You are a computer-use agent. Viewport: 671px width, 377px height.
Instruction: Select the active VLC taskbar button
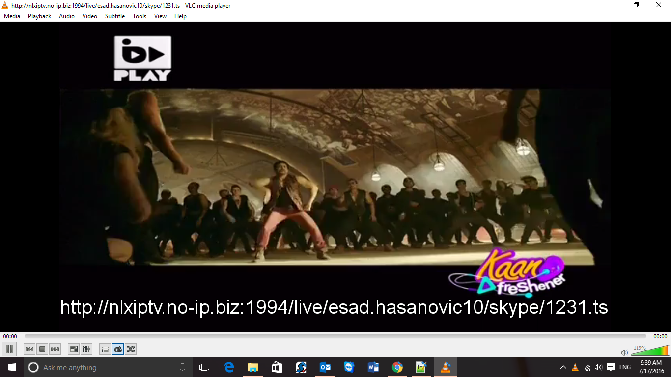click(x=446, y=367)
